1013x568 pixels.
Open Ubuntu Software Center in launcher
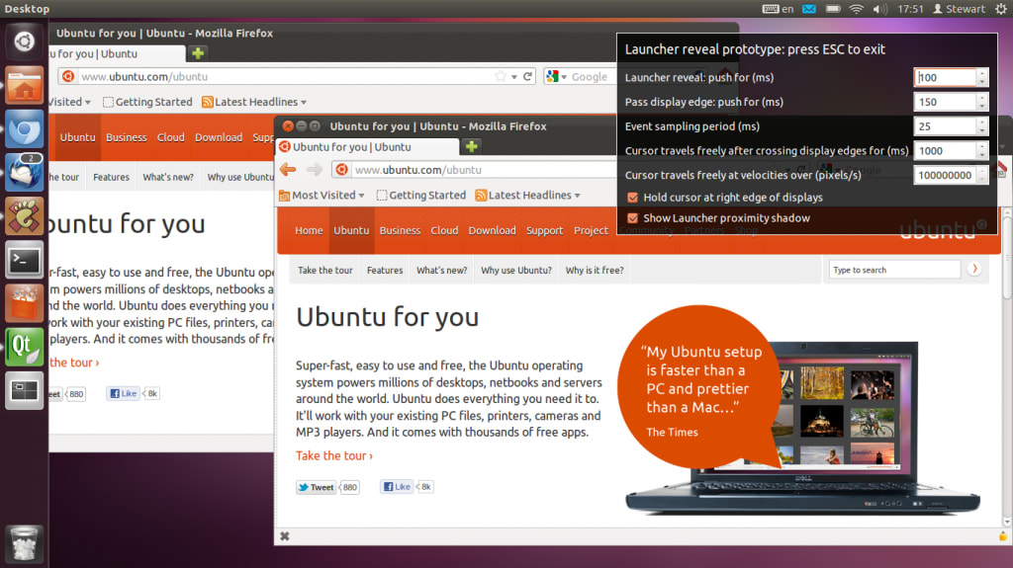point(24,303)
